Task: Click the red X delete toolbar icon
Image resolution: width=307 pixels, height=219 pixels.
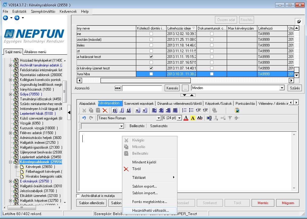Action: point(105,110)
